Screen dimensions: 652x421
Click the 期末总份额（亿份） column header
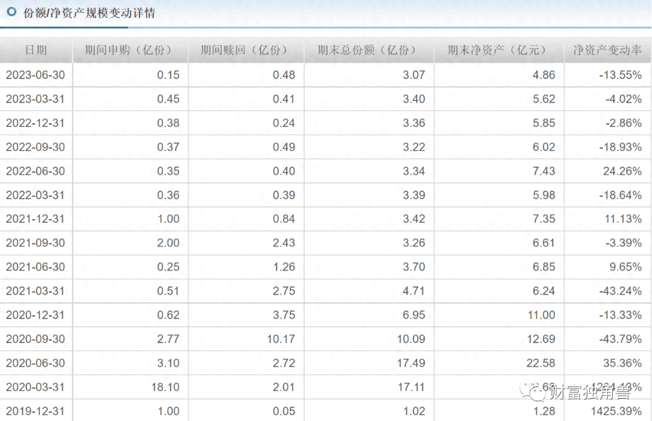[368, 50]
